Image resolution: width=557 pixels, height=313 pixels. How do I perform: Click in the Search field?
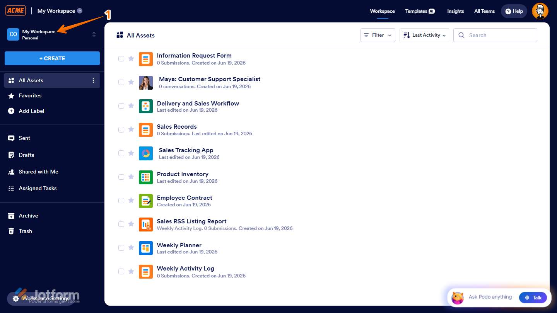coord(495,35)
